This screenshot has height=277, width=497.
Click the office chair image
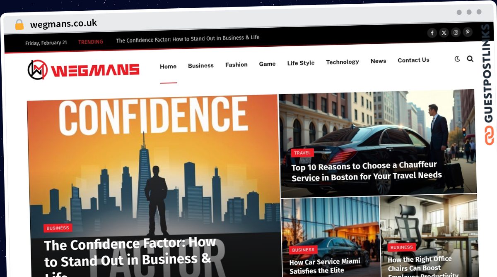tap(429, 236)
